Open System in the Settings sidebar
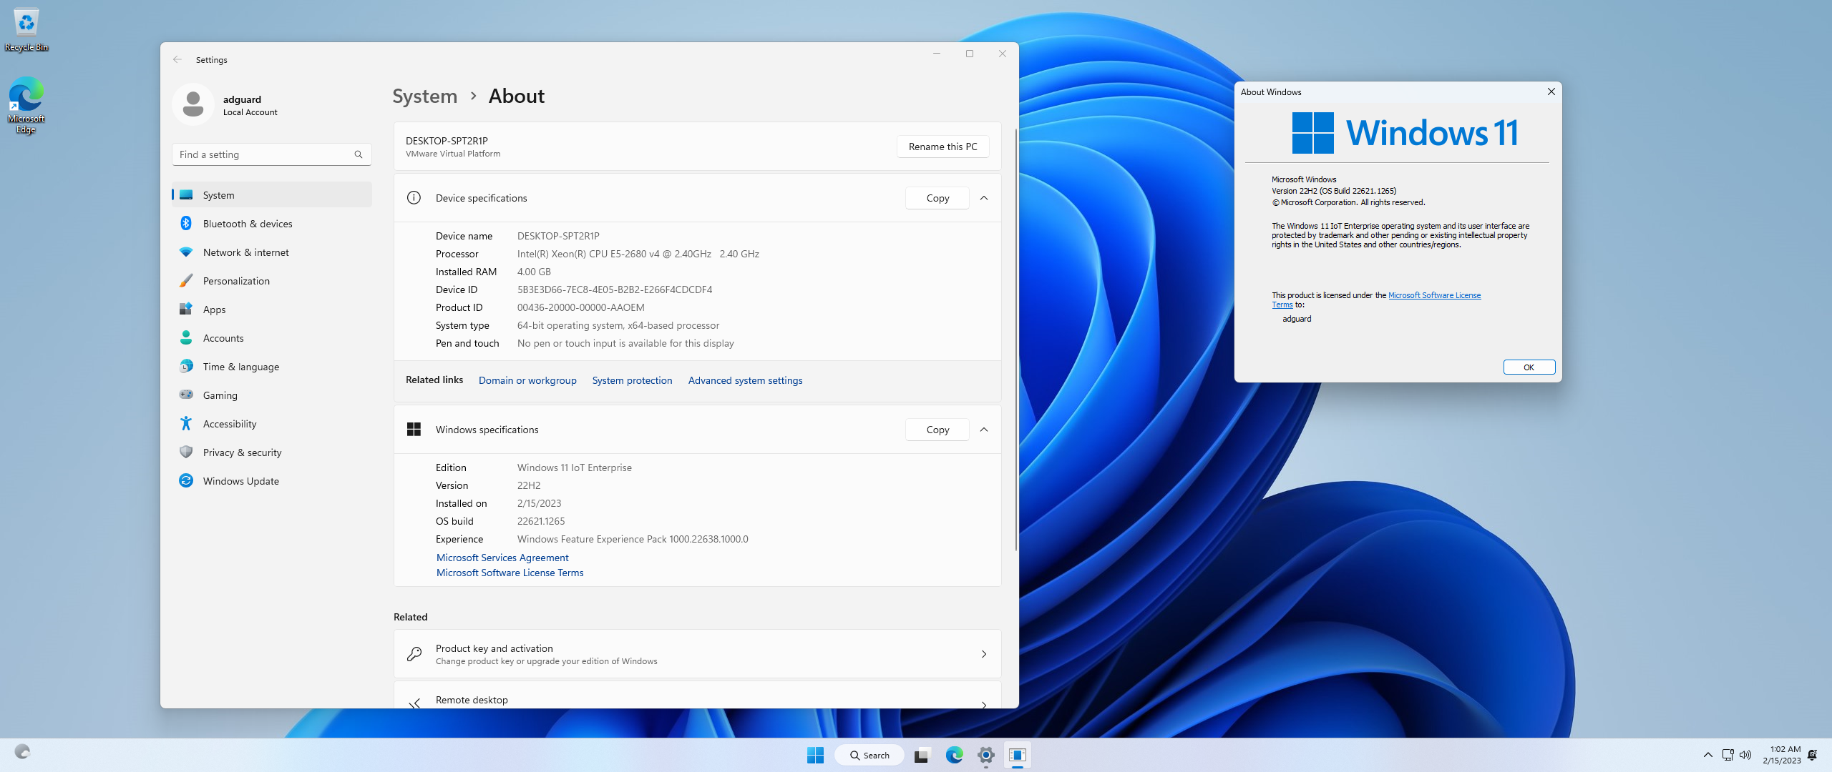 pos(272,195)
